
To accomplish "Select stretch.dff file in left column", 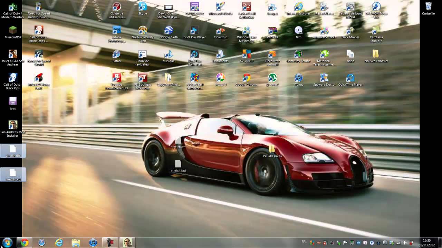I will (x=13, y=151).
